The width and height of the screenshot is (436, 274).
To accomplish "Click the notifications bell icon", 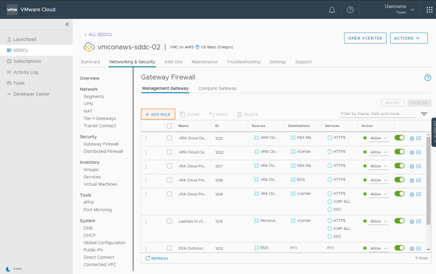I will (x=332, y=10).
